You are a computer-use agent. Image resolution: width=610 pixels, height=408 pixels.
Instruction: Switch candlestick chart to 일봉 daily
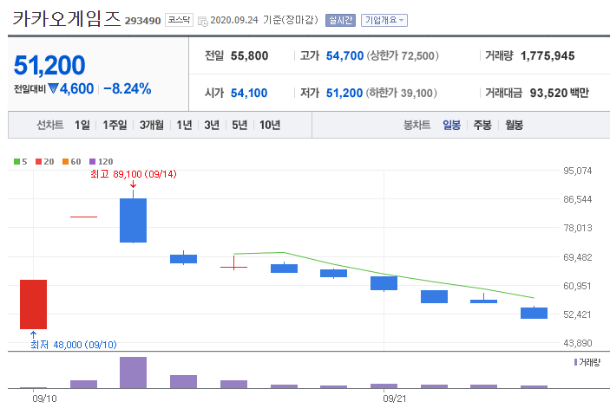tap(451, 125)
